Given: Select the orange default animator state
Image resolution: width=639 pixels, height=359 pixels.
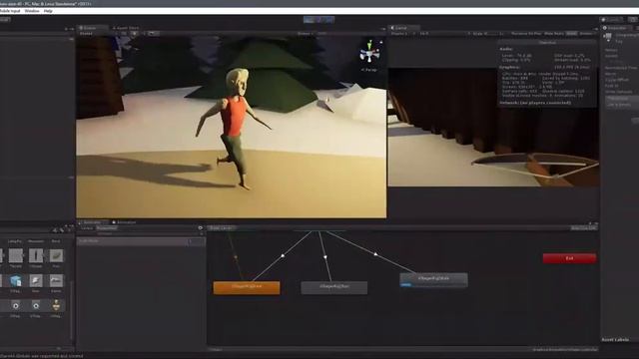Looking at the screenshot, I should (247, 287).
